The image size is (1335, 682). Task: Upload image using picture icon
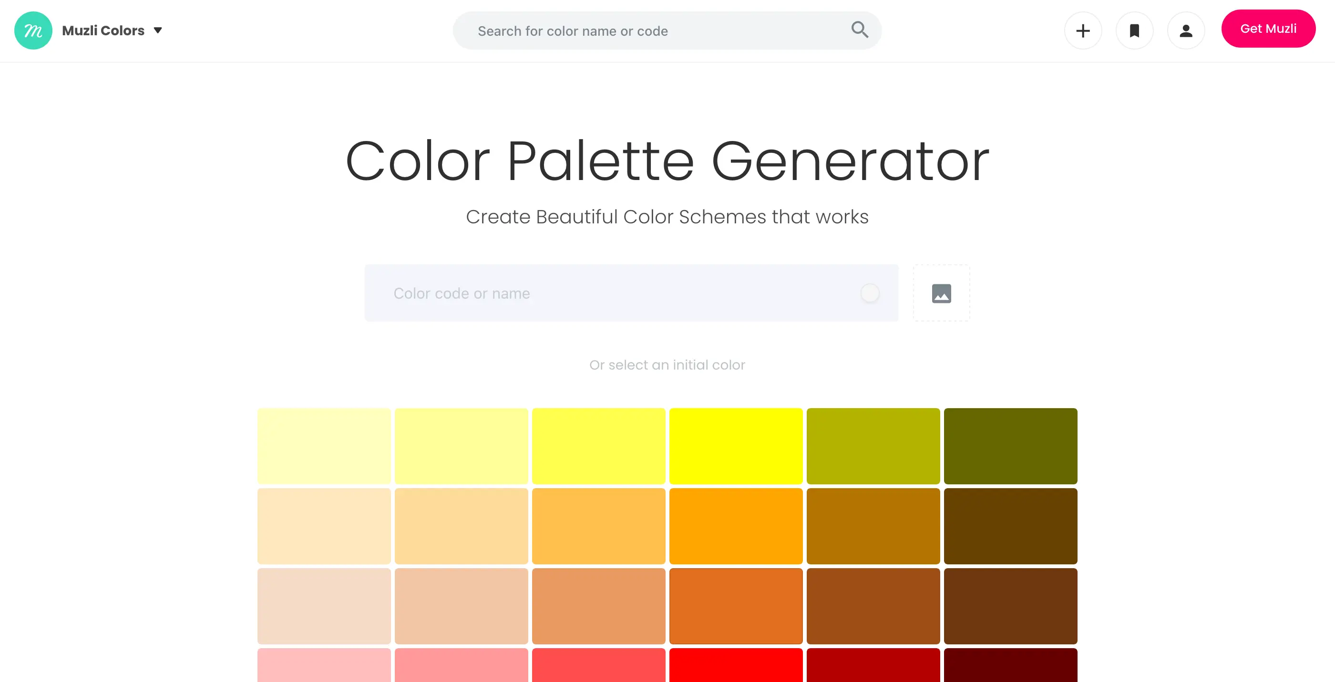(941, 293)
